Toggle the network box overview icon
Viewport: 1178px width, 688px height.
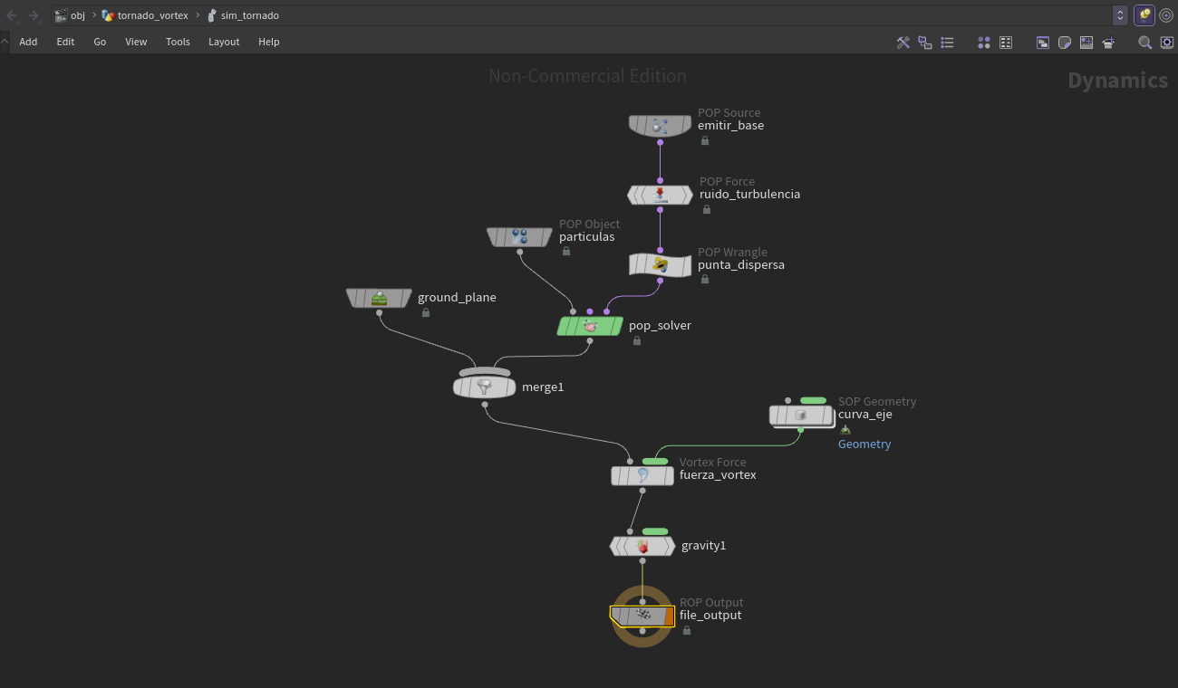coord(1043,43)
